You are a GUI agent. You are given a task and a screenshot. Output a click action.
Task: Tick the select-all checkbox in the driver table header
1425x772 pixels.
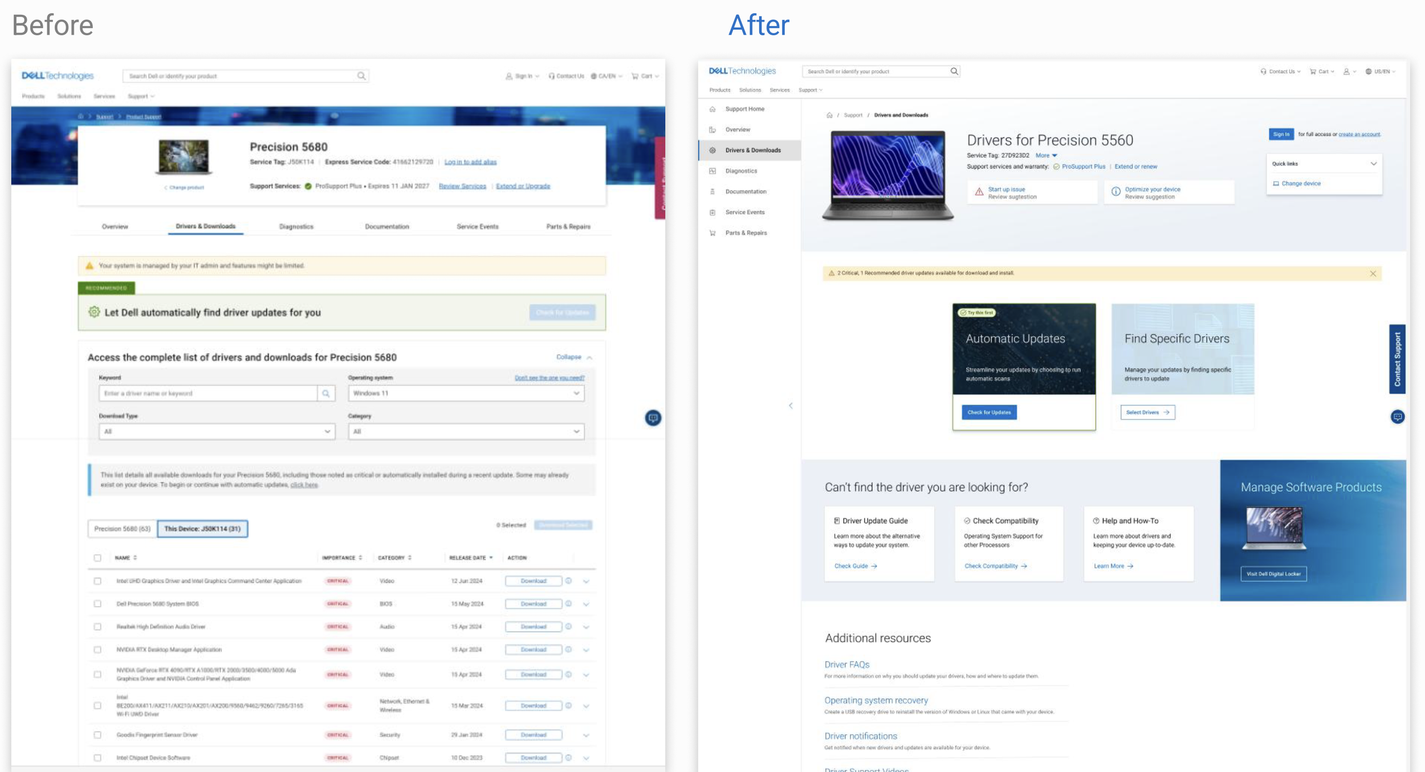[97, 558]
